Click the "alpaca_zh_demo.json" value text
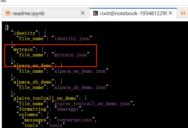The width and height of the screenshot is (188, 128). pyautogui.click(x=80, y=87)
